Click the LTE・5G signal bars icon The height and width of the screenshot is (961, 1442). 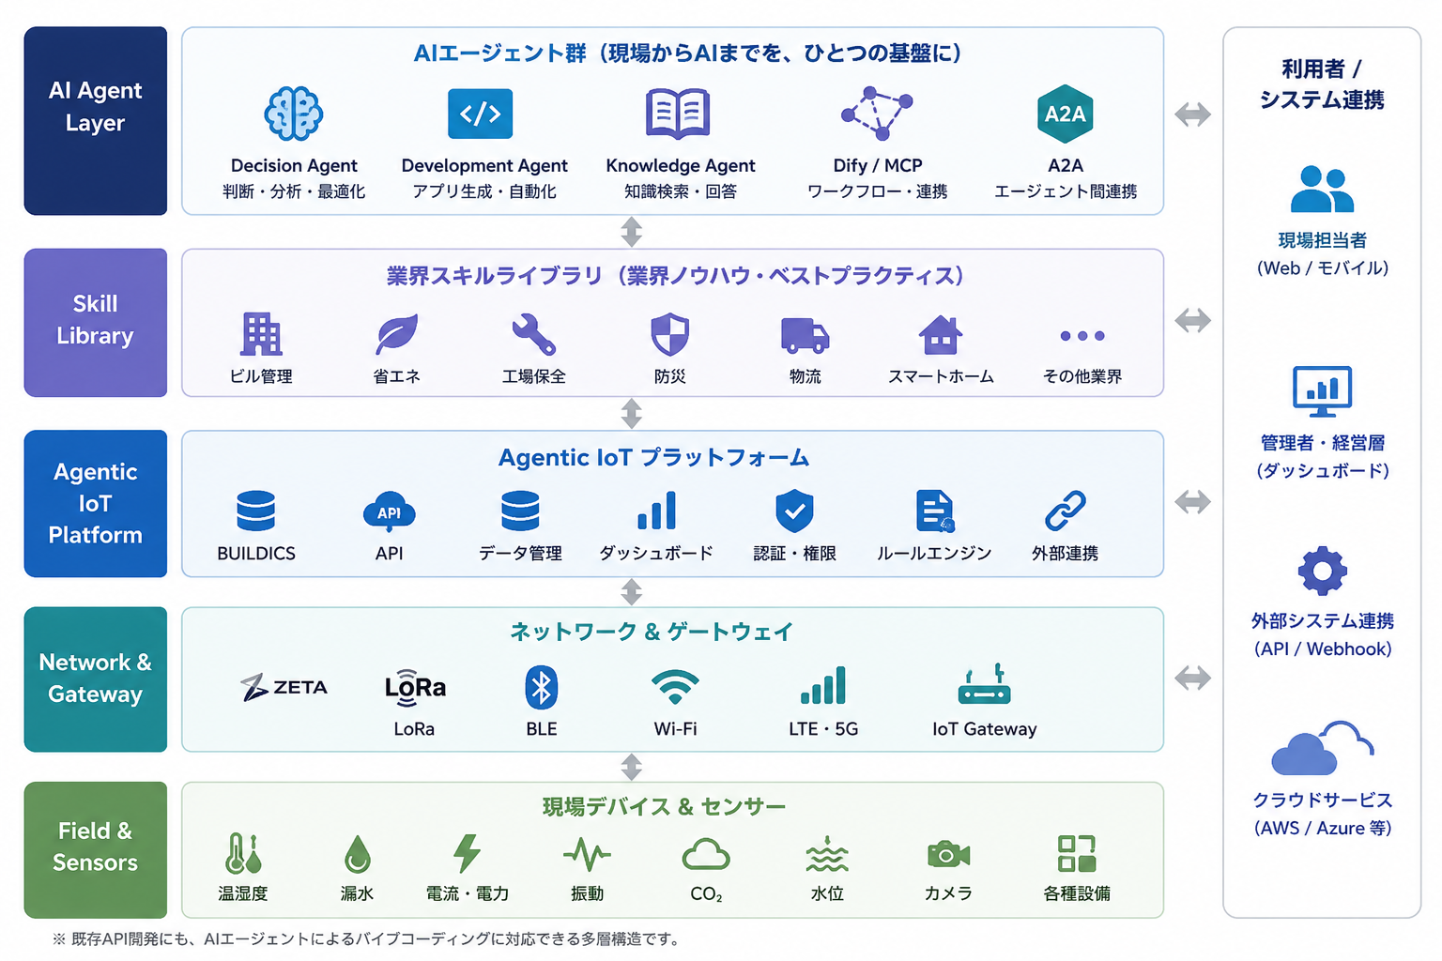(x=823, y=685)
